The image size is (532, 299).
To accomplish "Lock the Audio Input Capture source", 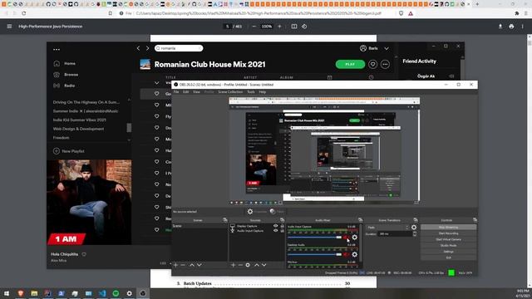I will (282, 231).
